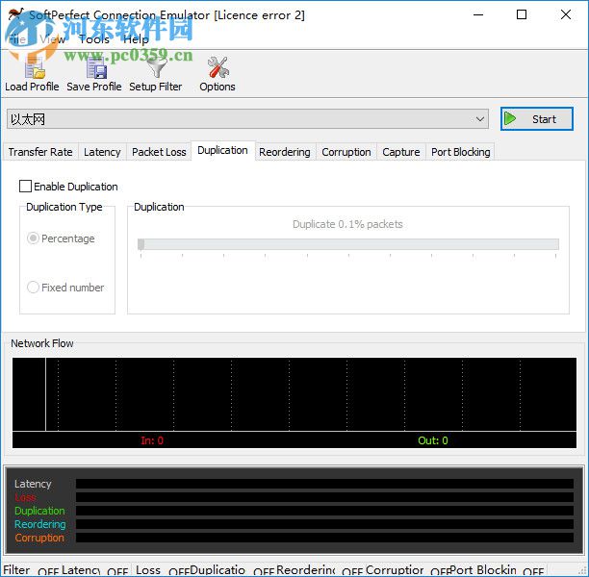Open Setup Filter funnel icon

point(156,68)
